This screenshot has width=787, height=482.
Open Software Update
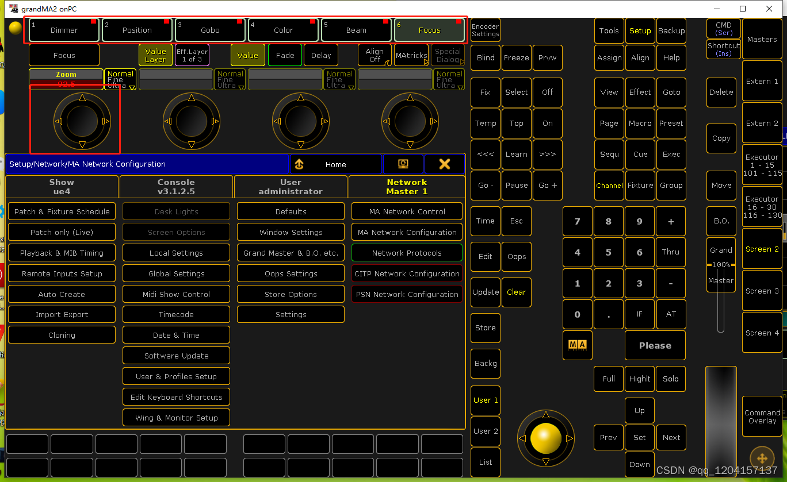coord(176,356)
